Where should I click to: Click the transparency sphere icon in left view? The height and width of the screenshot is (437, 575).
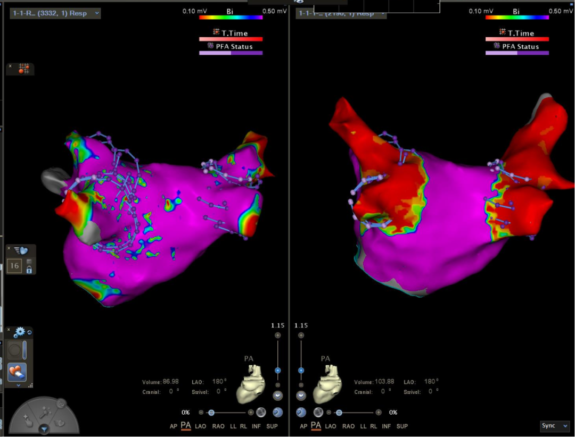(261, 412)
